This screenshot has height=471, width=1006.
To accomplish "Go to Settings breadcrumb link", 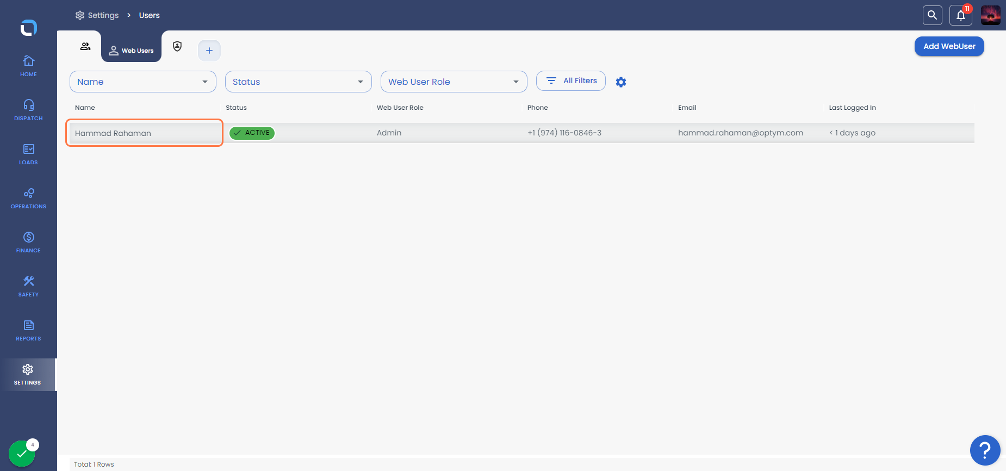I will click(x=97, y=15).
